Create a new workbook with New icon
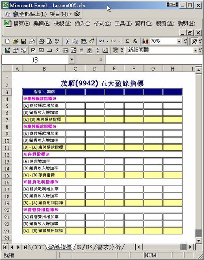204x260 pixels. [x=7, y=41]
